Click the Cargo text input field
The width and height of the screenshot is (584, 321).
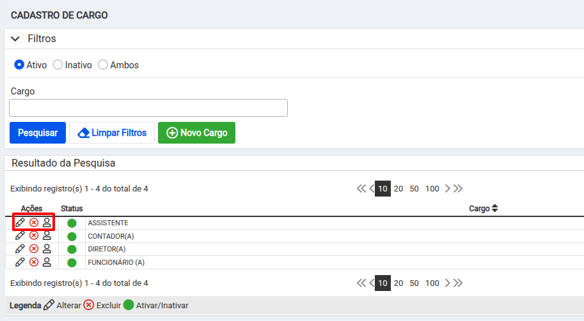[148, 108]
